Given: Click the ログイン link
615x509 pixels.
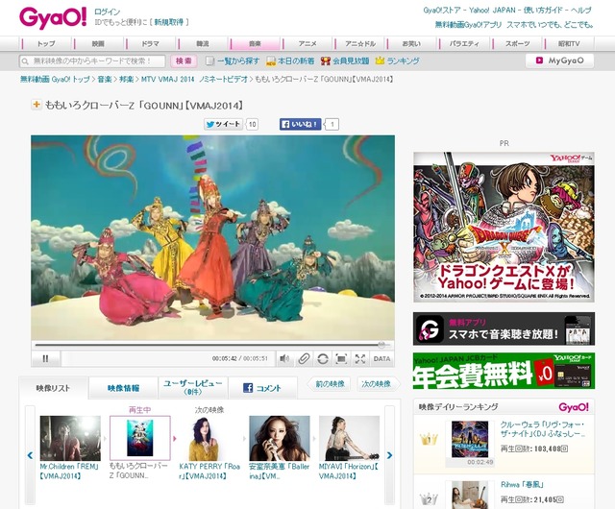Looking at the screenshot, I should coord(107,12).
